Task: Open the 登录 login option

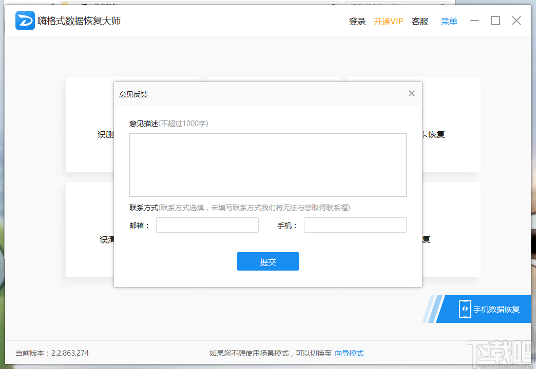Action: pyautogui.click(x=357, y=21)
